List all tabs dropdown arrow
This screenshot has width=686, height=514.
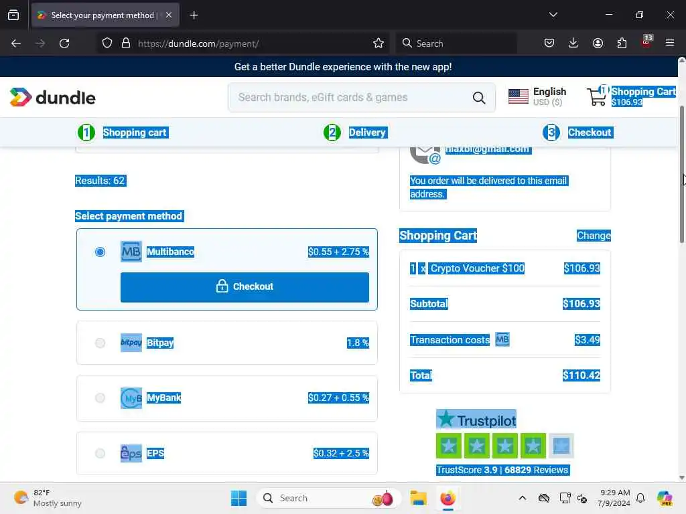tap(553, 15)
